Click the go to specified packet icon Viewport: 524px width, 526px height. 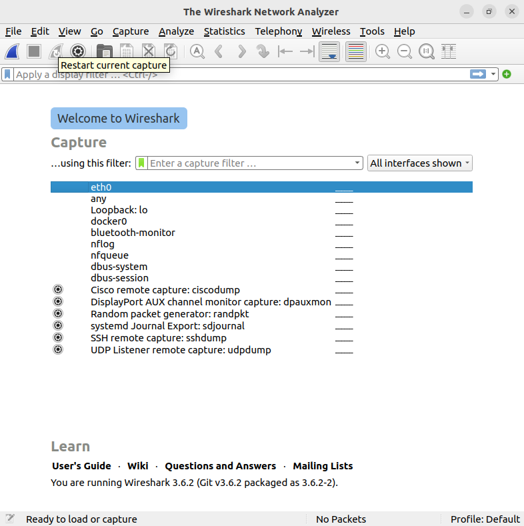(x=263, y=51)
